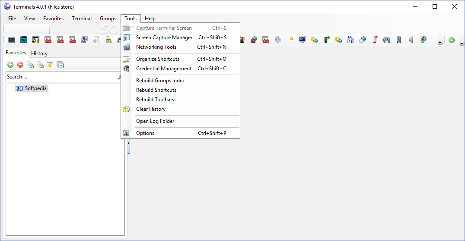Collapse the Favorites side panel with splitter arrow
The width and height of the screenshot is (465, 241).
tap(128, 143)
